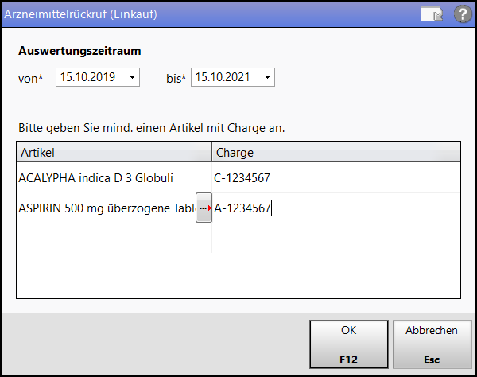Select the ACALYPHA indica D 3 Globuli row

pos(238,178)
